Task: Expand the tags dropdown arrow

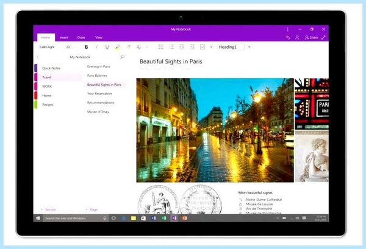Action: tap(211, 47)
